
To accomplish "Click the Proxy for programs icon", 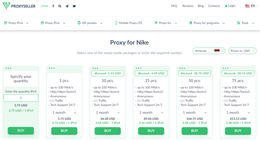I will click(x=191, y=23).
